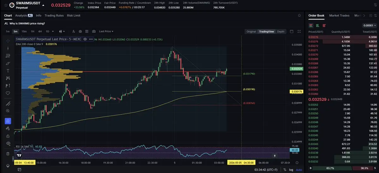The width and height of the screenshot is (379, 173).
Task: Show both bids and asks order book view
Action: click(x=311, y=26)
